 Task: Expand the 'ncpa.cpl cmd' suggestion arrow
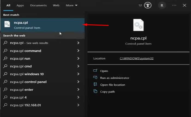tap(78, 66)
